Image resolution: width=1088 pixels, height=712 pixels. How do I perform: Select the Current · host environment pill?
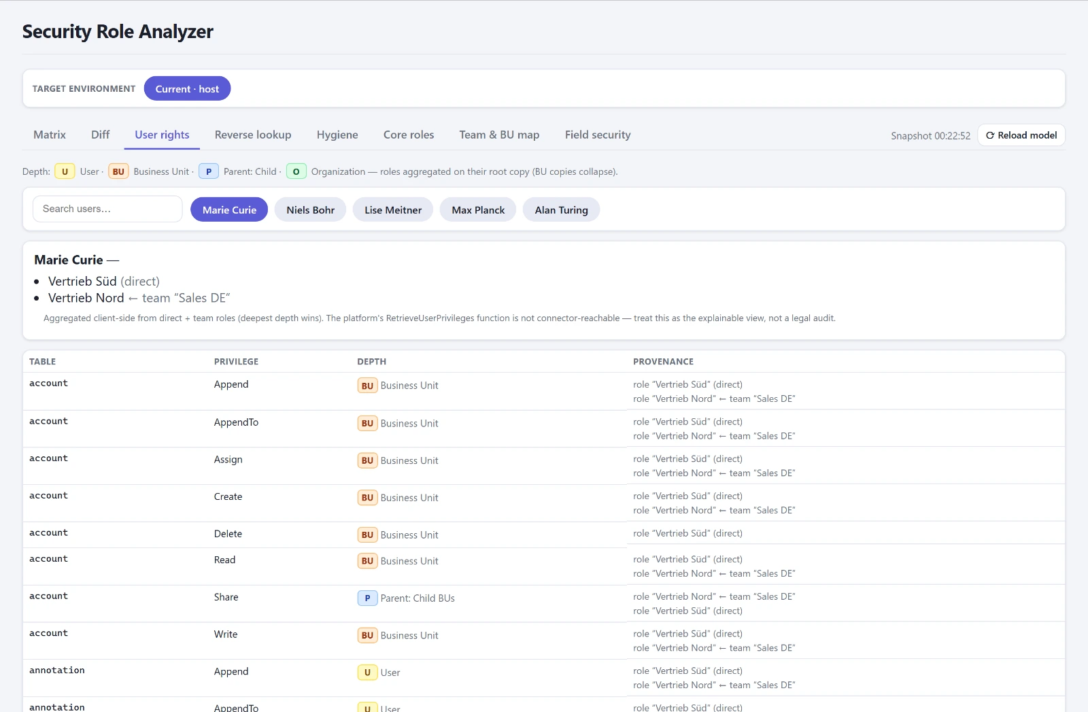(187, 88)
